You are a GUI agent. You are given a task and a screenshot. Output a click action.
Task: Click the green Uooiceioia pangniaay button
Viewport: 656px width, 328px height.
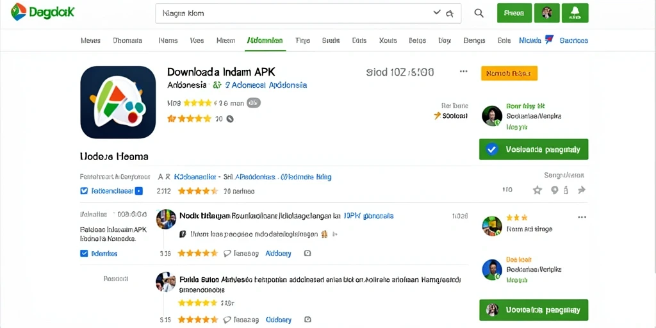(x=534, y=310)
